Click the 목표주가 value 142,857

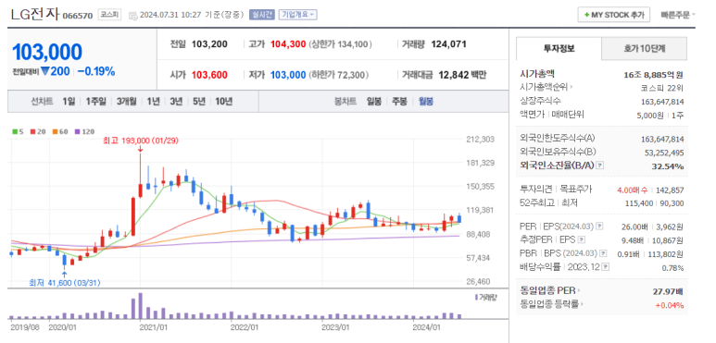(670, 190)
